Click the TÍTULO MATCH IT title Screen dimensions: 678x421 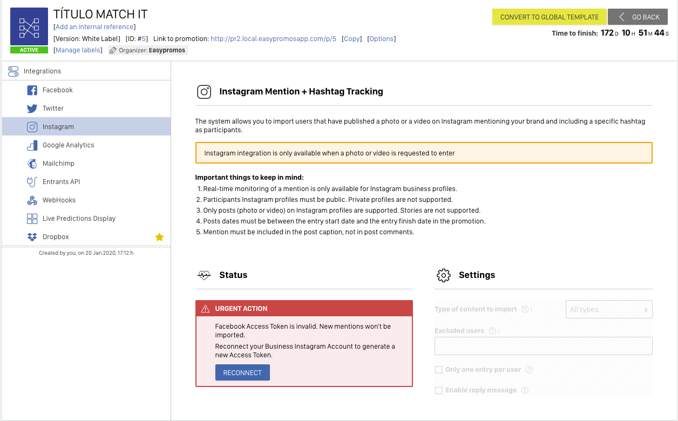[100, 15]
